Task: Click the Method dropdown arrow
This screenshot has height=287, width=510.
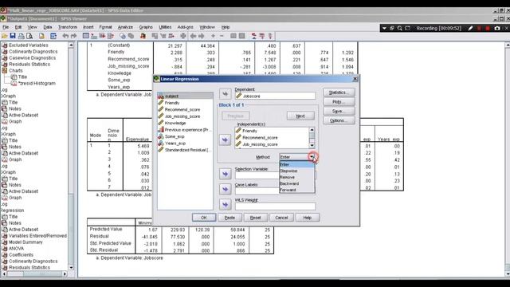Action: (312, 157)
